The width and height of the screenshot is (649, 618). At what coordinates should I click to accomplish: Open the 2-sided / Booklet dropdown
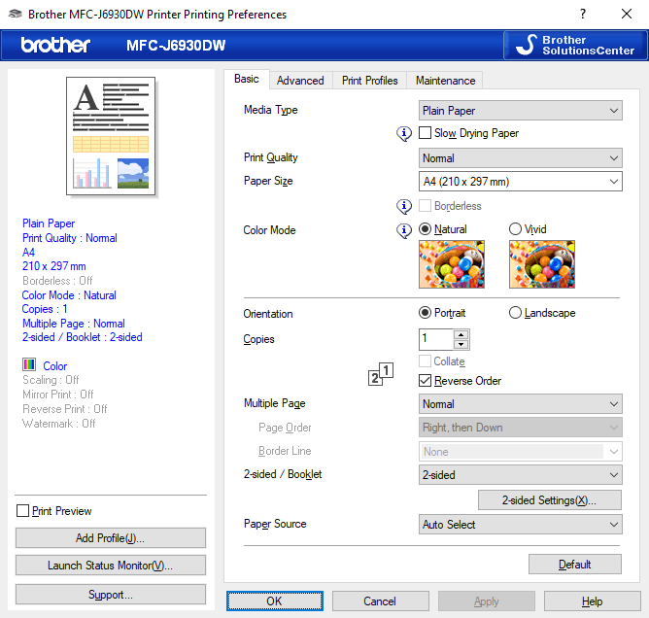coord(521,475)
